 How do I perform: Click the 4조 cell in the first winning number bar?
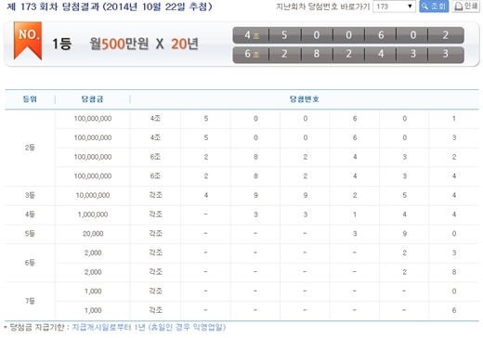[x=252, y=35]
